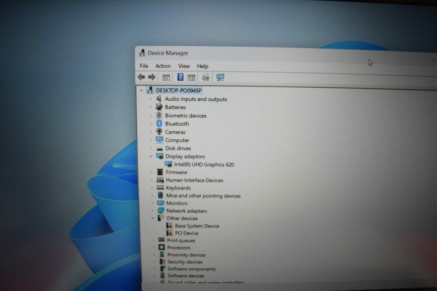Image resolution: width=437 pixels, height=291 pixels.
Task: Select Intel(R) UHD Graphics 620 entry
Action: click(x=204, y=164)
